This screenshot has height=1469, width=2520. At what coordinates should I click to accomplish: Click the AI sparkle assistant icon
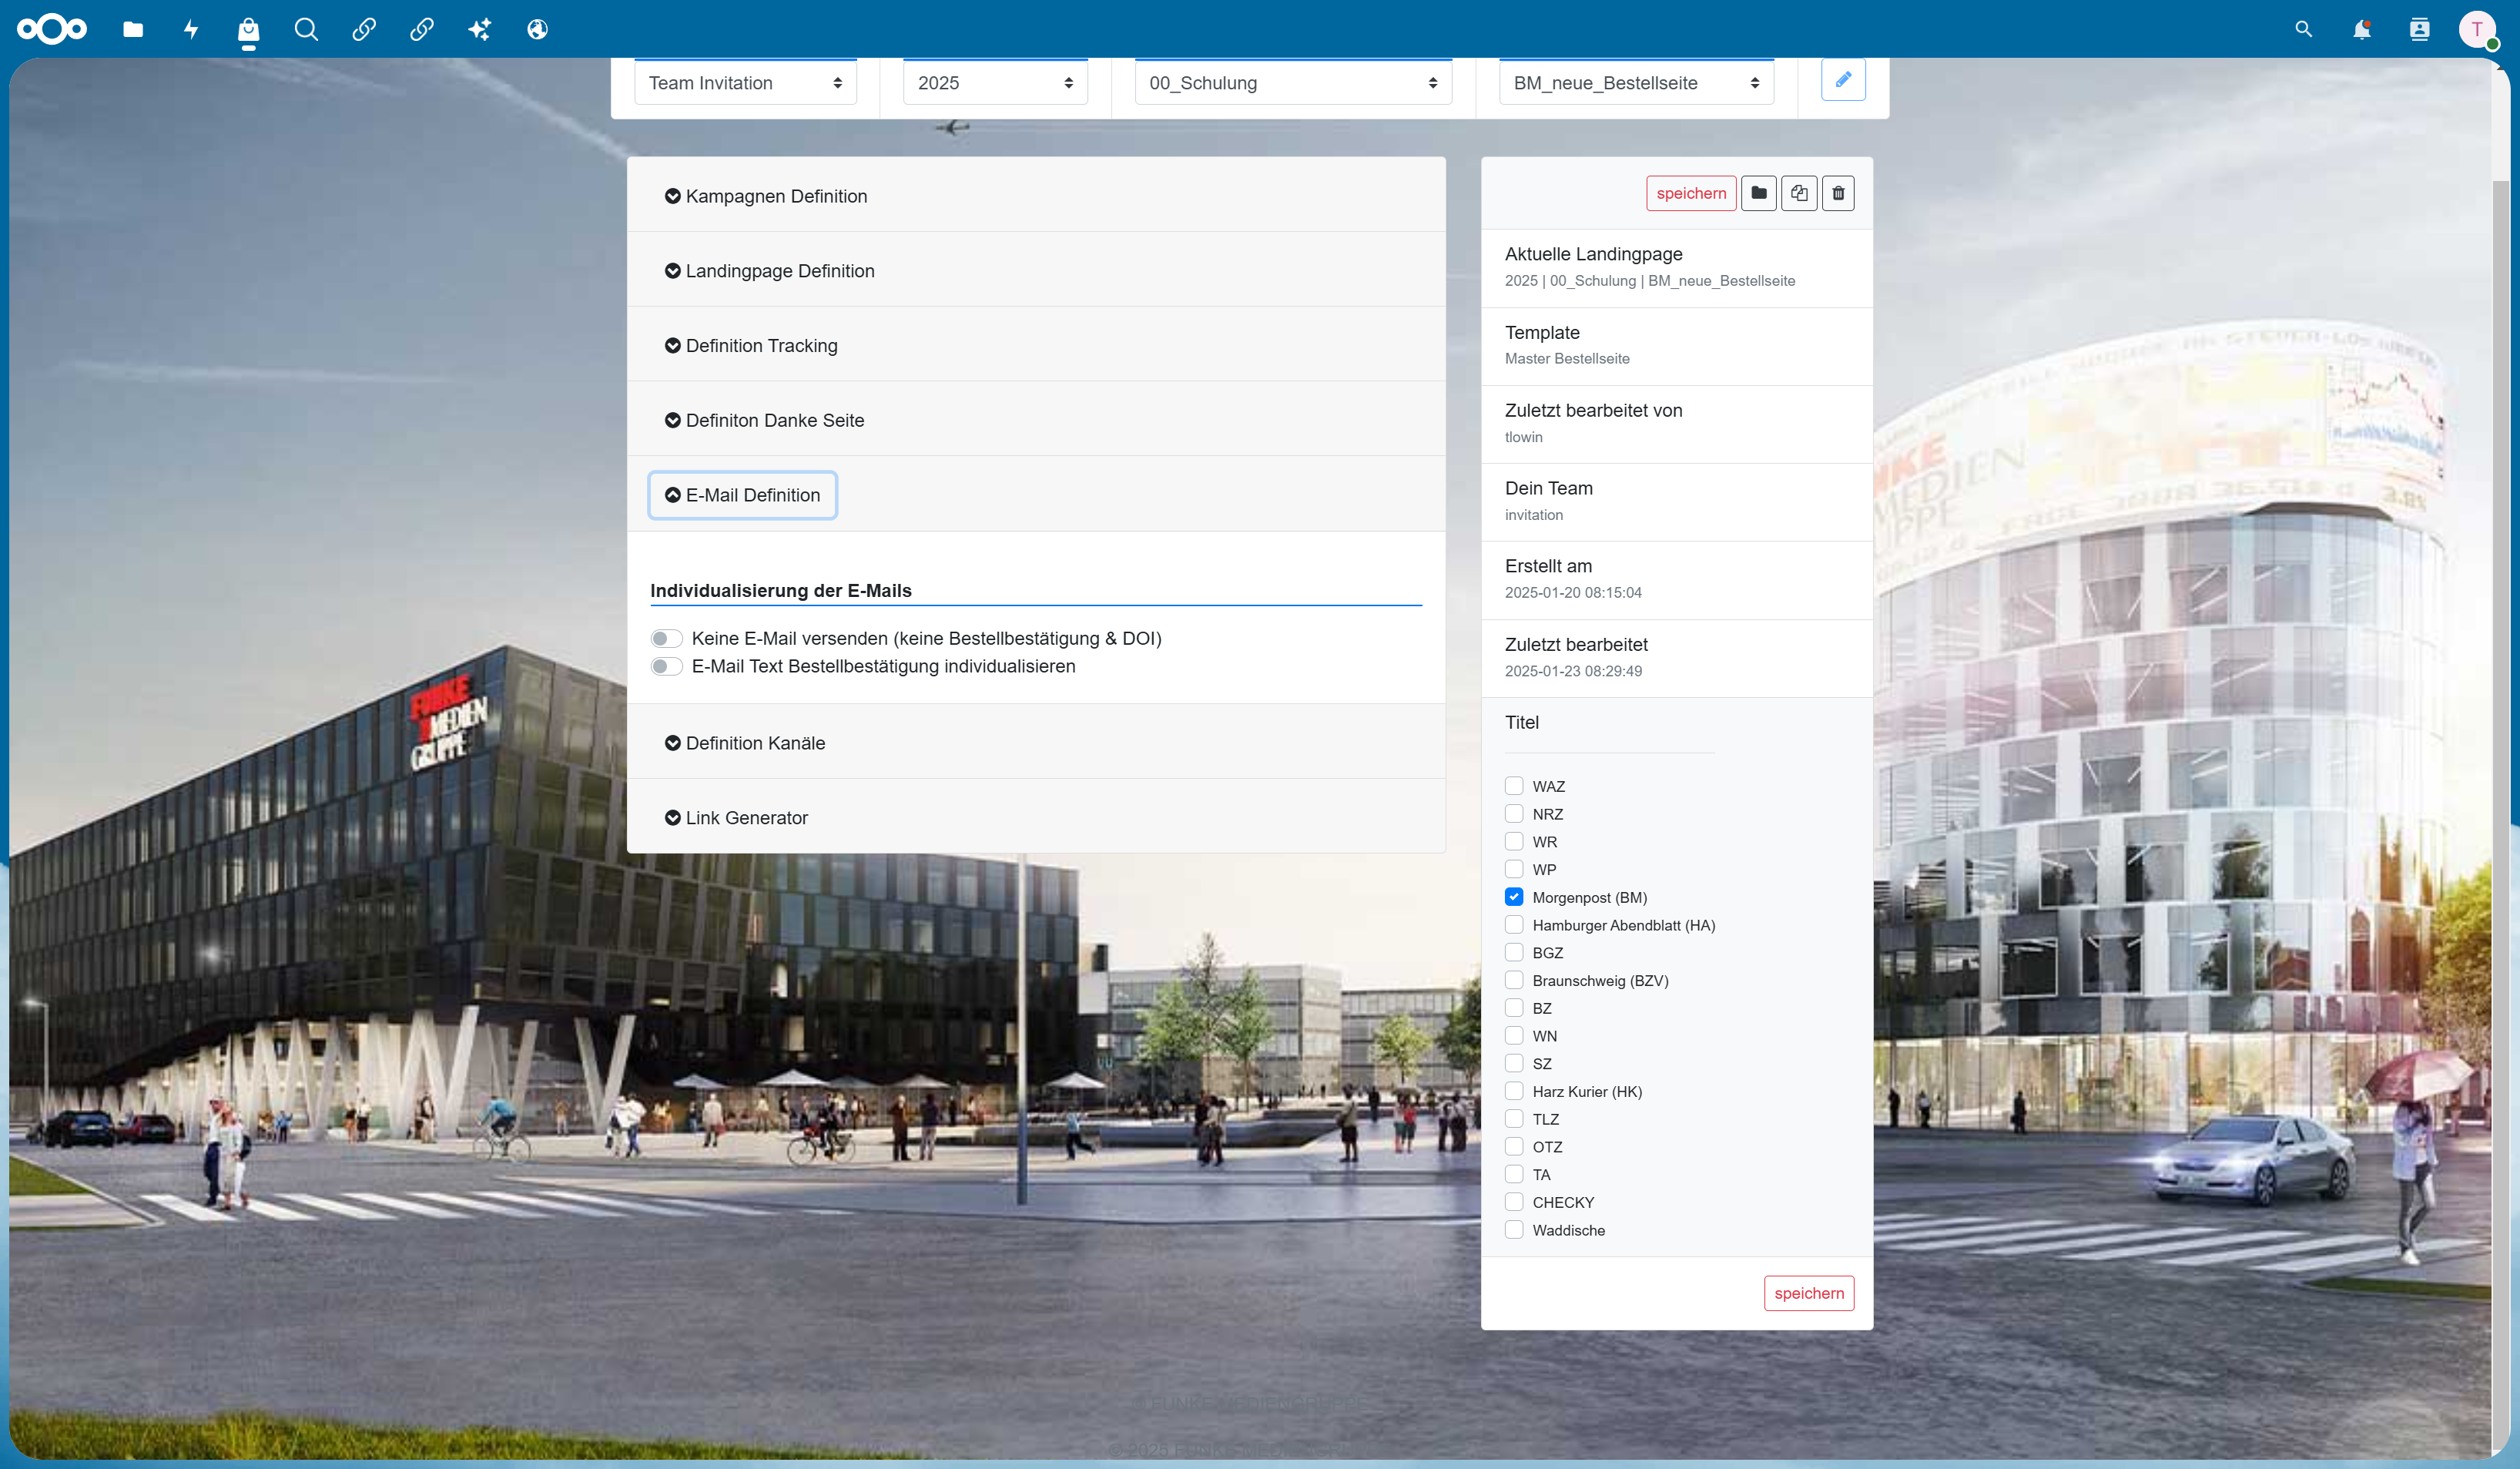point(480,29)
